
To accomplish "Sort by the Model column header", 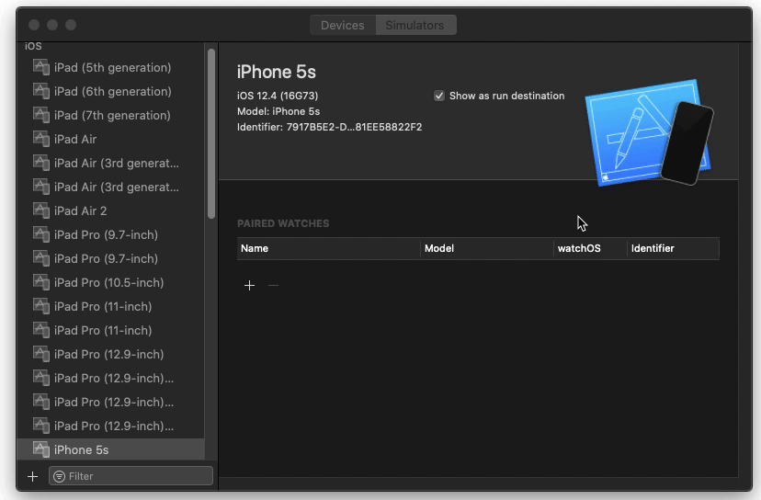I will click(x=487, y=248).
